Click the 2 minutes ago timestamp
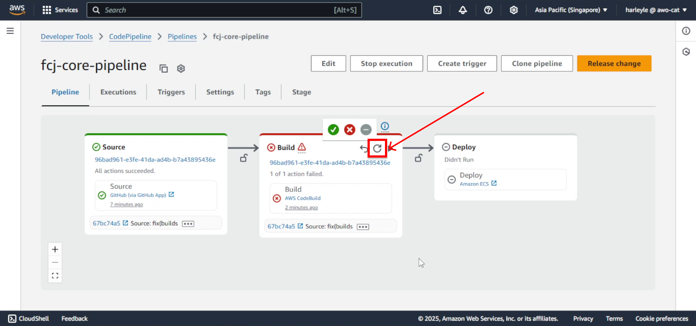The image size is (696, 326). [x=301, y=208]
